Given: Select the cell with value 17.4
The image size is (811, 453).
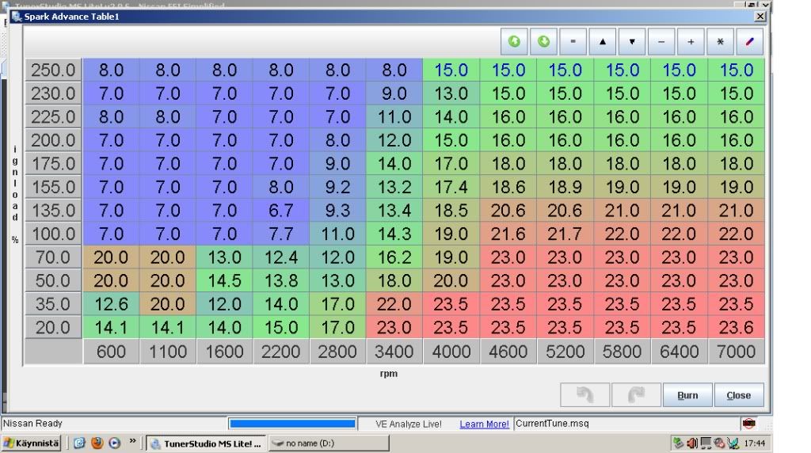Looking at the screenshot, I should click(451, 187).
